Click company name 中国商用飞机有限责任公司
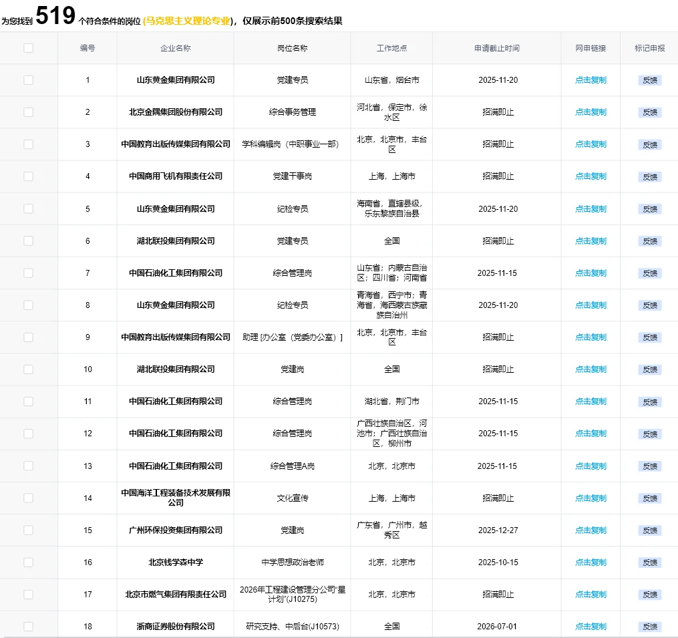Image resolution: width=678 pixels, height=638 pixels. (176, 176)
